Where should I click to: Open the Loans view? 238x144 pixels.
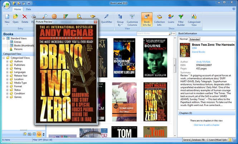171,19
